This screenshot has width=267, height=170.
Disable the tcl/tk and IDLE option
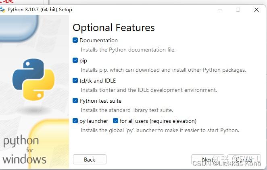click(x=75, y=81)
